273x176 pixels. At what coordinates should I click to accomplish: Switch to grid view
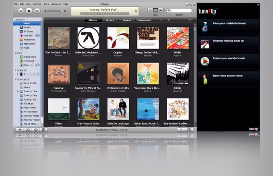click(155, 10)
